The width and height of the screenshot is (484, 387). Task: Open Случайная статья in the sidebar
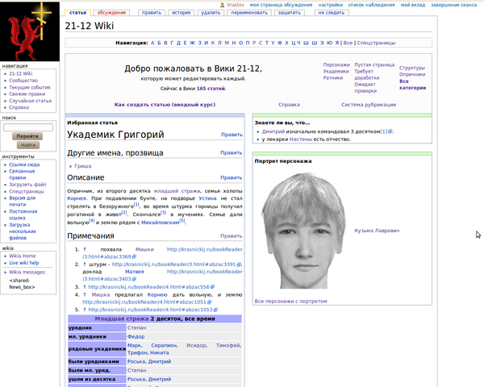[x=31, y=101]
